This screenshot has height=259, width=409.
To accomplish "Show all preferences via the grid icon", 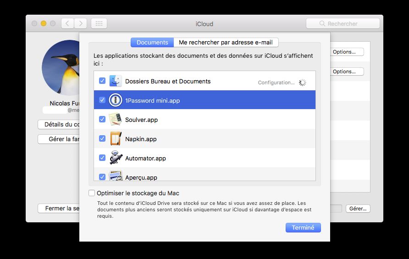I will (x=99, y=23).
